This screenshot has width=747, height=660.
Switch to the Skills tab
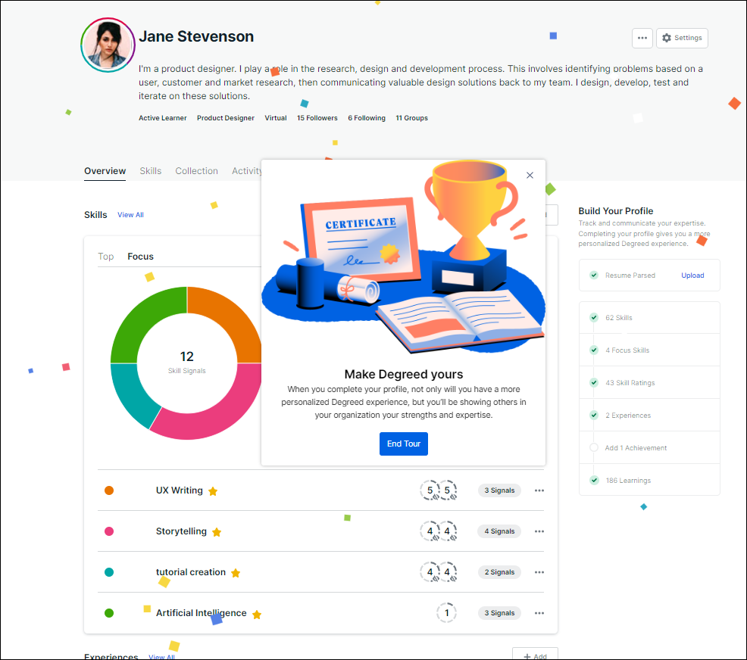pyautogui.click(x=150, y=171)
